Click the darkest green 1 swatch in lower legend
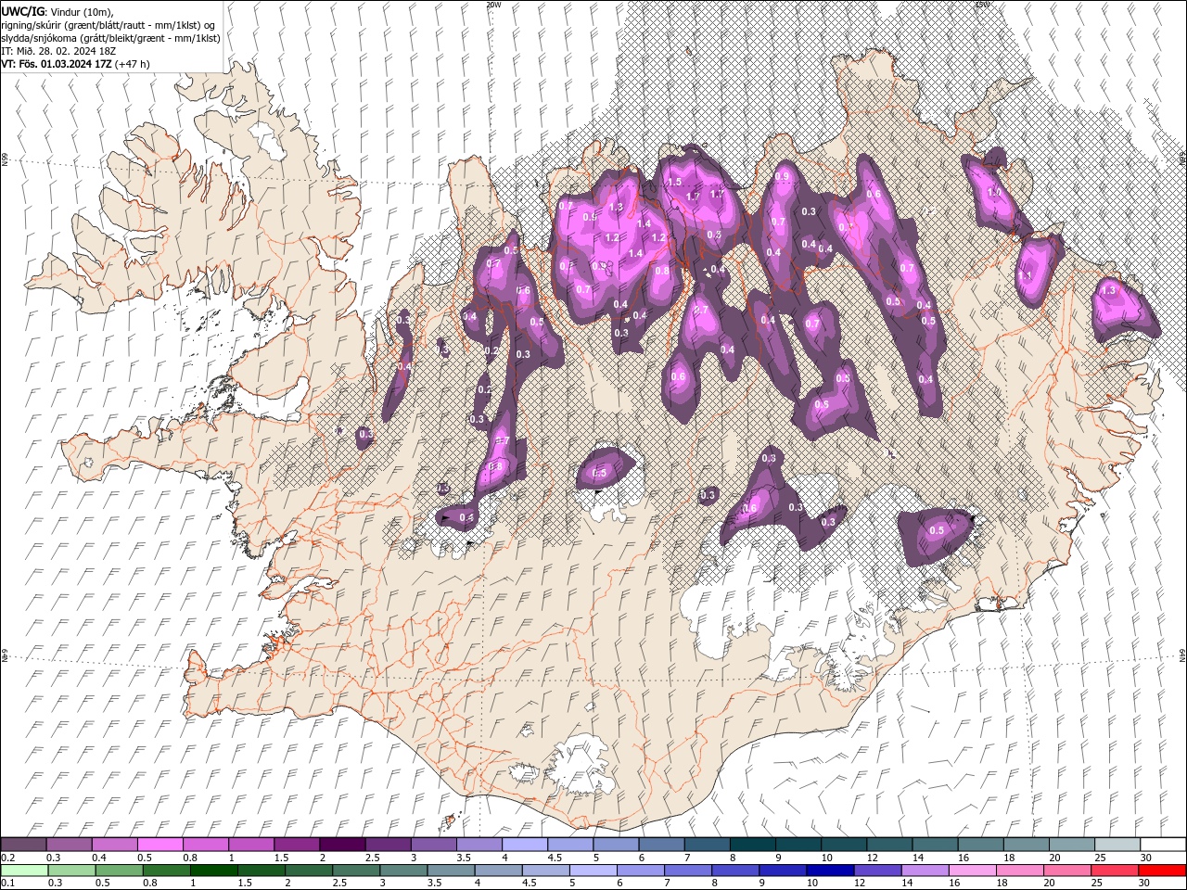This screenshot has height=890, width=1187. tap(213, 871)
